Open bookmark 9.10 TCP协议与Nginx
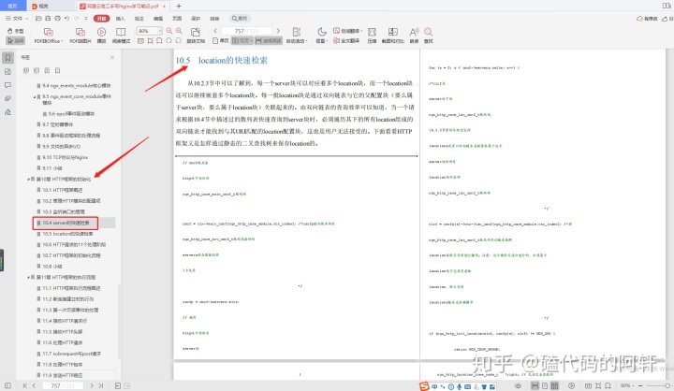This screenshot has width=674, height=391. coord(65,157)
